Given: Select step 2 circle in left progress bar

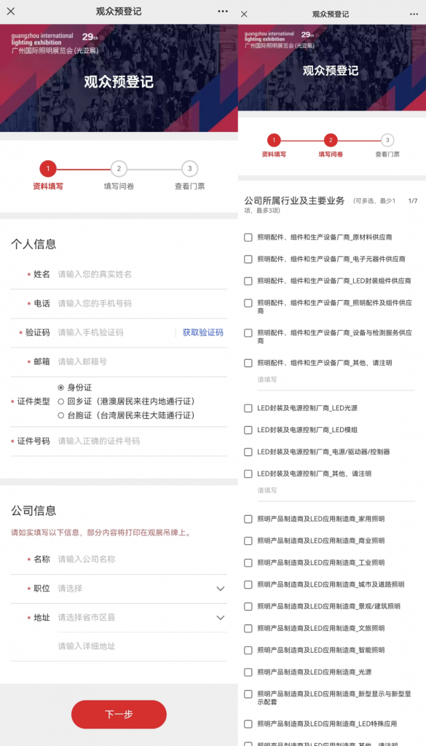Looking at the screenshot, I should pos(119,168).
